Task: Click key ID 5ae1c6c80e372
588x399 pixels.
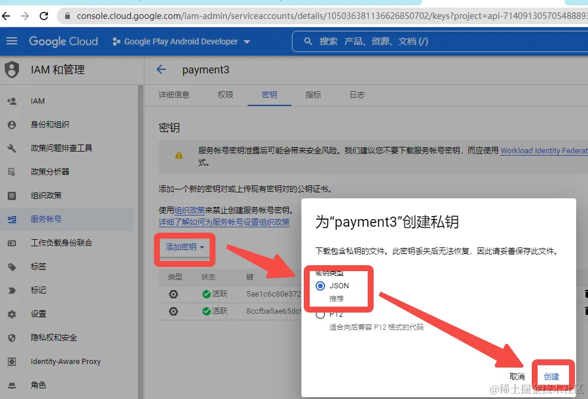Action: [x=274, y=294]
